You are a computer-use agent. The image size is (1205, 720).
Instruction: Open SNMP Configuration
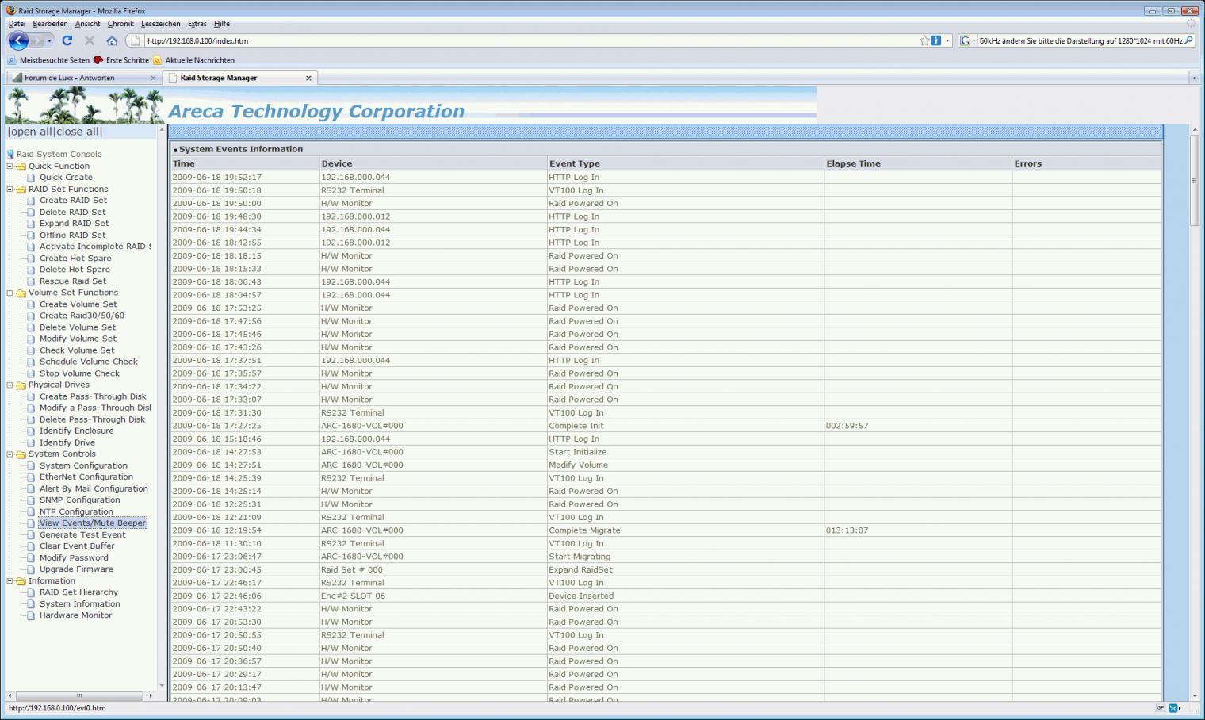pyautogui.click(x=80, y=500)
